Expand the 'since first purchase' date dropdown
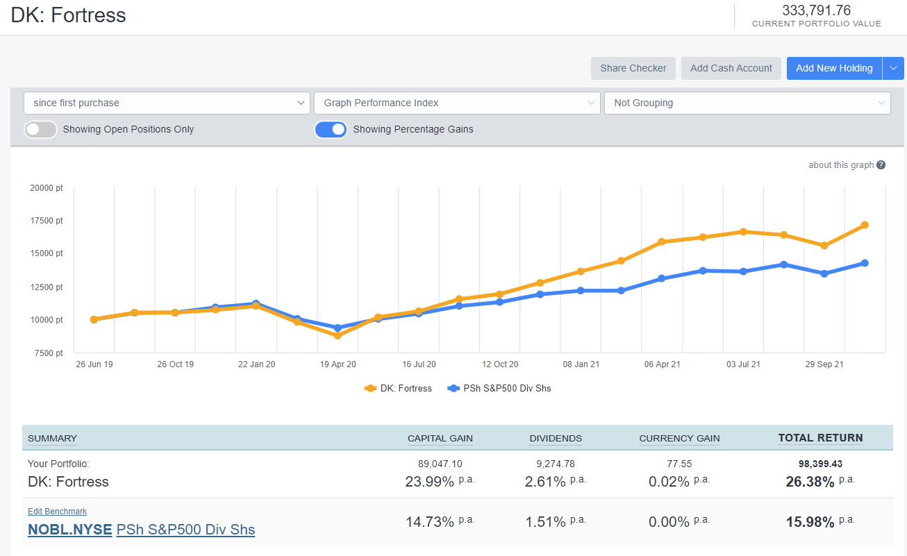The image size is (907, 556). 167,103
